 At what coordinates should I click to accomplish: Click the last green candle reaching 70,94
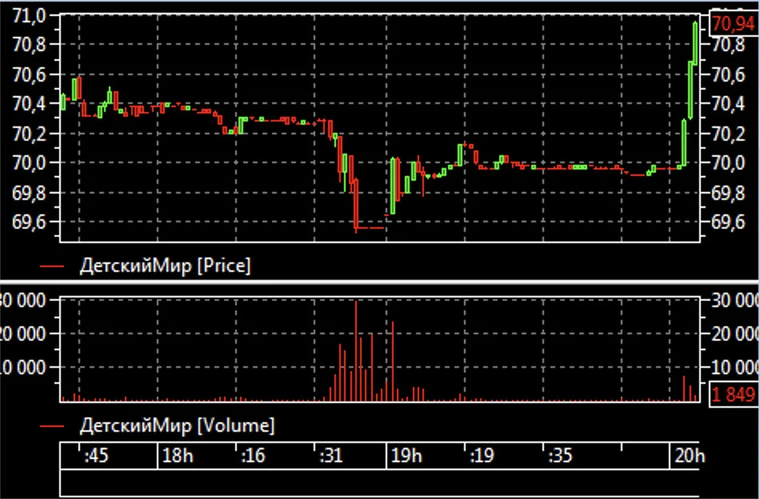click(x=695, y=43)
